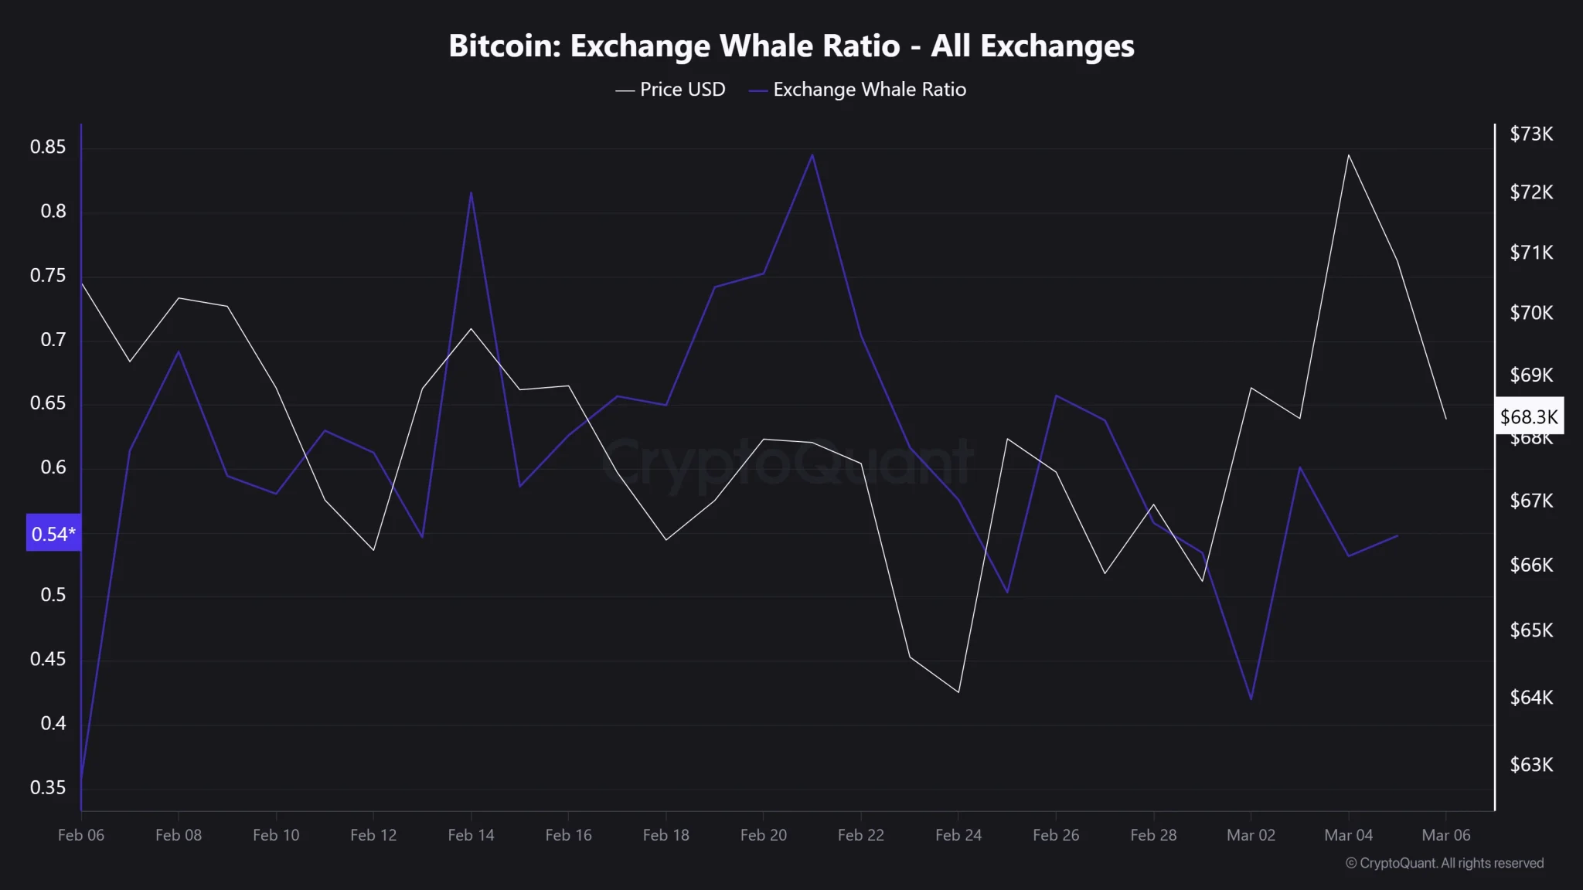This screenshot has width=1583, height=890.
Task: Click the CryptoQuant watermark in the chart center
Action: click(x=787, y=462)
